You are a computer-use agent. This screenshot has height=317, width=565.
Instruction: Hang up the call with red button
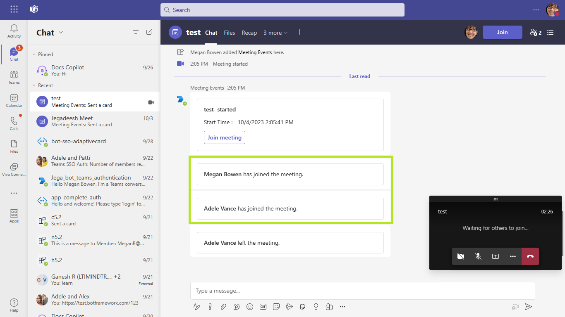click(x=530, y=256)
